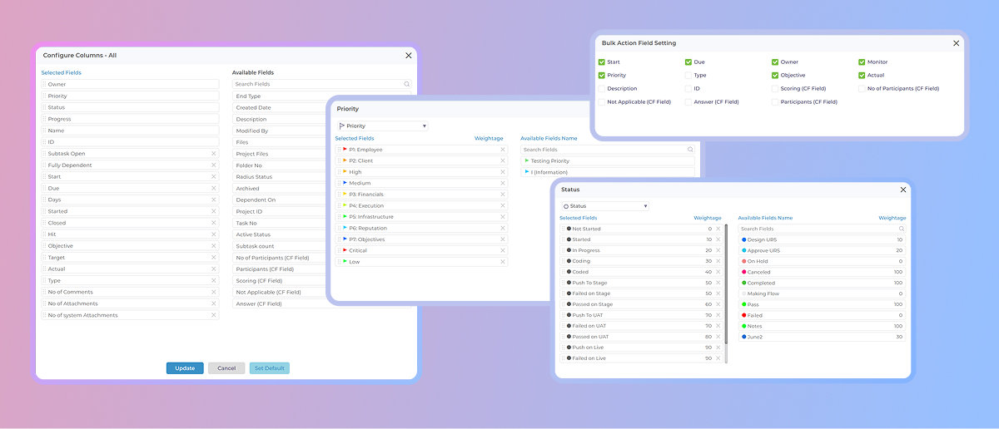Remove Subtask Open from selected columns
Screen dimensions: 999x429
213,154
